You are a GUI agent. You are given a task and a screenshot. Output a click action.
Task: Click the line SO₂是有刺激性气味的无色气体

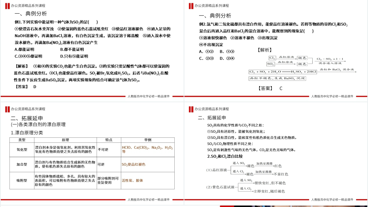coord(252,150)
